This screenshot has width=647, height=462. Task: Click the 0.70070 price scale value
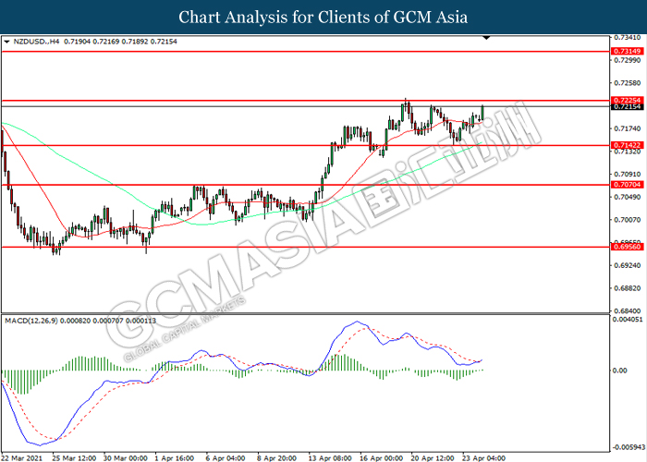[628, 220]
